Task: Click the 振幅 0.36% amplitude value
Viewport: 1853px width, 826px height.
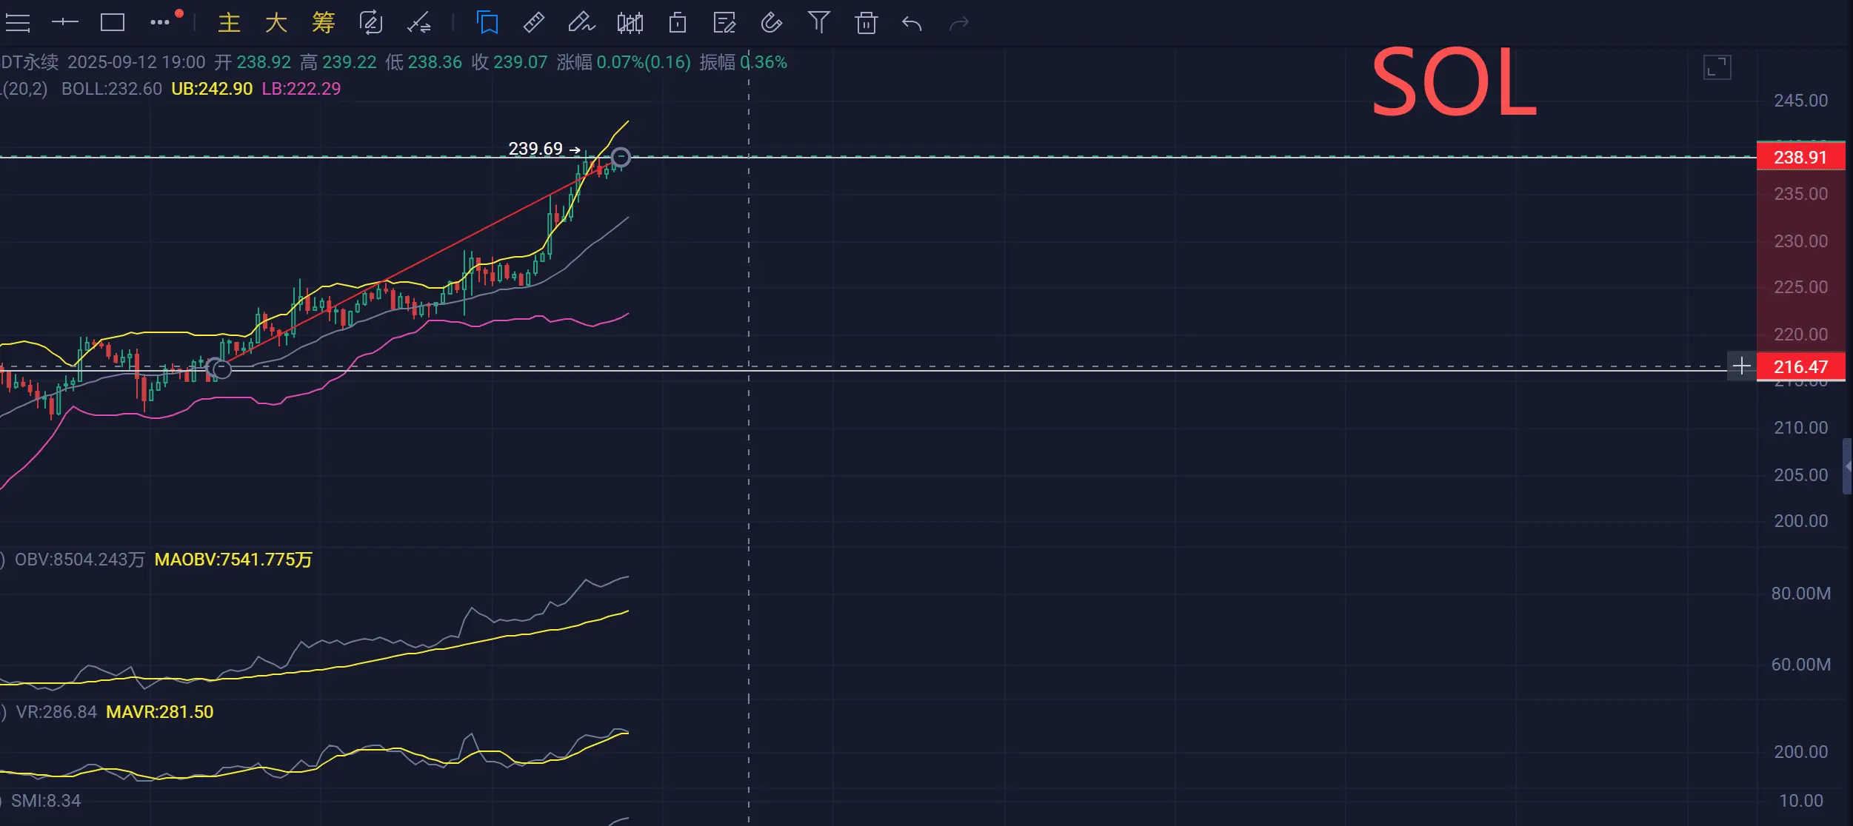Action: click(x=744, y=62)
